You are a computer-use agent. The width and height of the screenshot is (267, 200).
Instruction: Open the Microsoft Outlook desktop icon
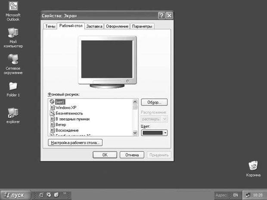[13, 7]
